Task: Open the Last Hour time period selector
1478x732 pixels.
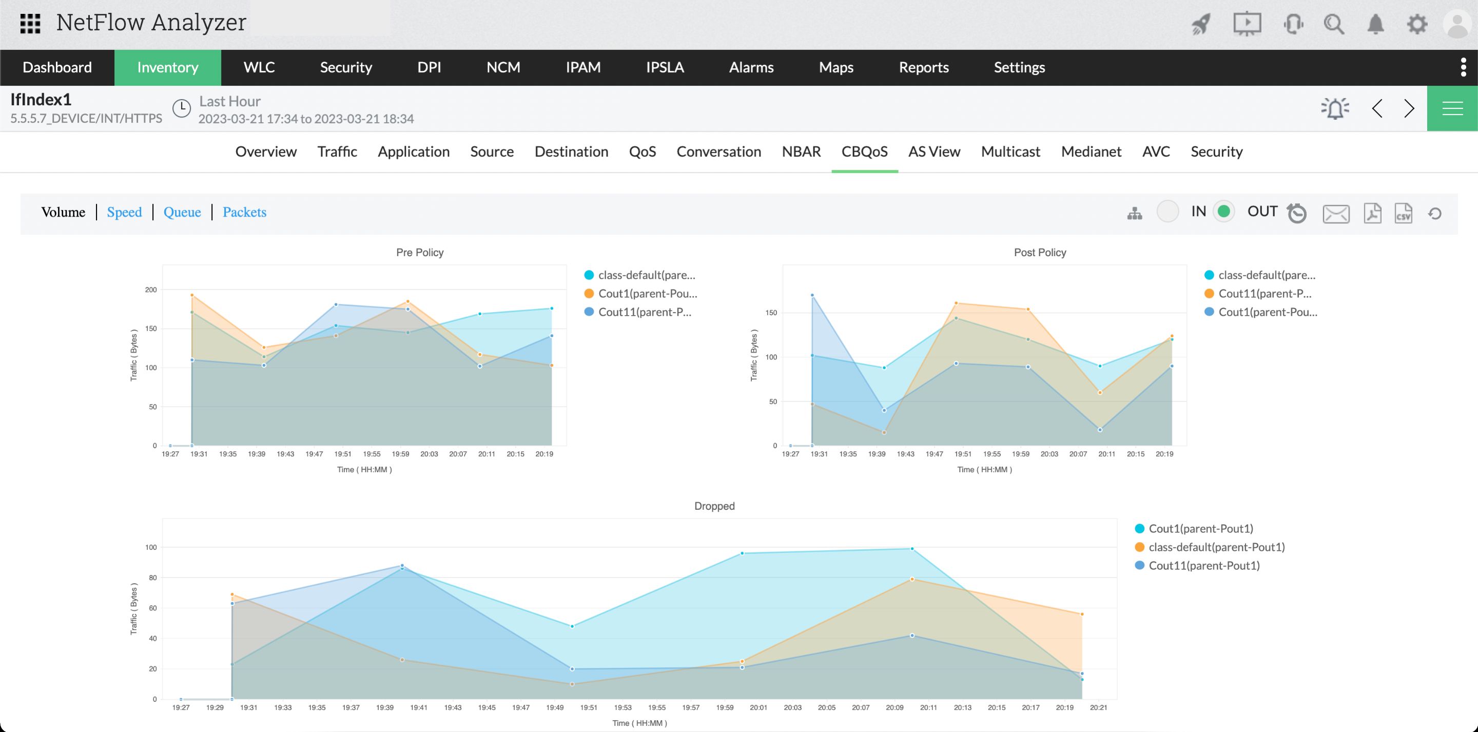Action: (x=230, y=102)
